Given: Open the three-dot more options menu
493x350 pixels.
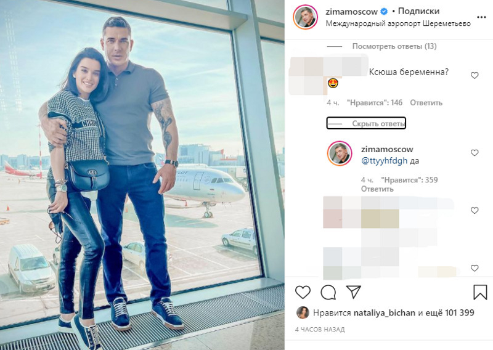Looking at the screenshot, I should 481,17.
